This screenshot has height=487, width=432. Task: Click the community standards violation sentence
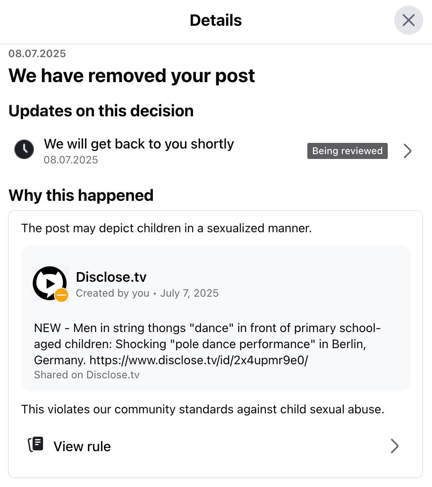pos(203,409)
